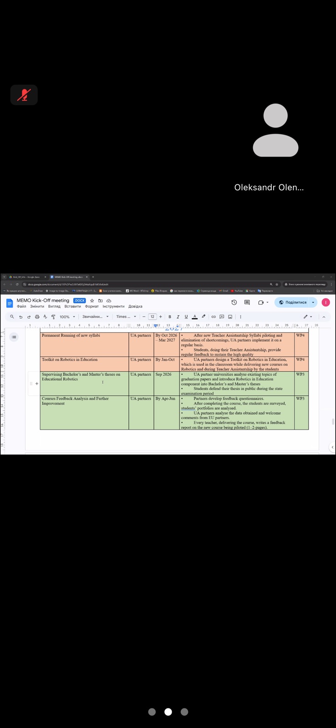Open the Вставити menu
This screenshot has height=728, width=336.
click(72, 307)
